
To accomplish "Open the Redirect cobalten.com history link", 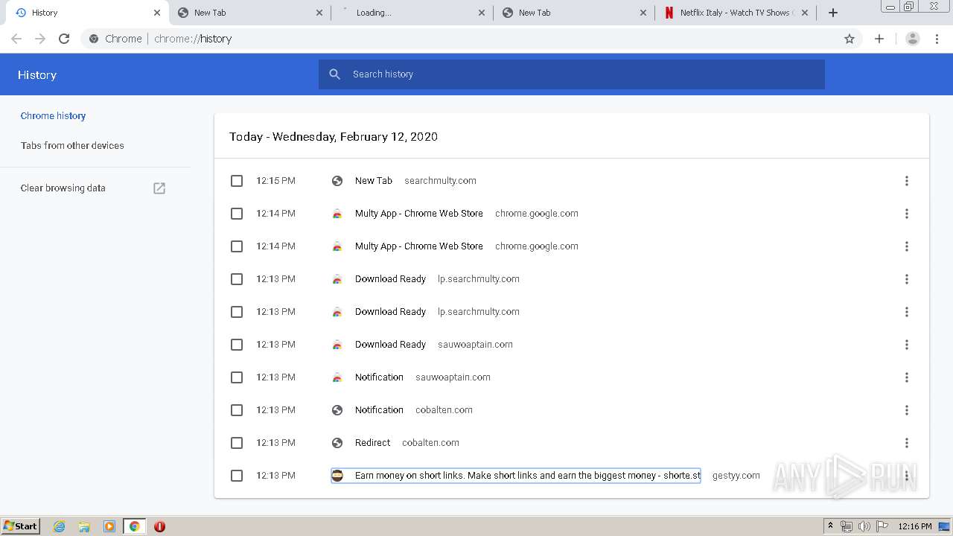I will point(372,443).
